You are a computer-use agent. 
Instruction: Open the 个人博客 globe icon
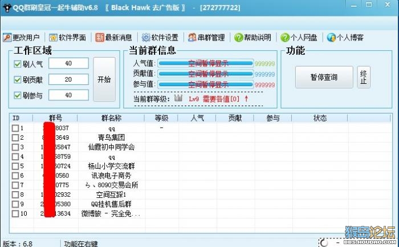tap(331, 38)
